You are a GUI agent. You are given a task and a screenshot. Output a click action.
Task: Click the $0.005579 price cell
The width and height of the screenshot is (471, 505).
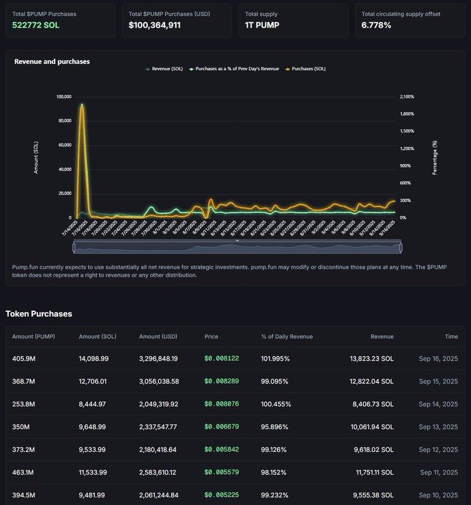pos(222,472)
